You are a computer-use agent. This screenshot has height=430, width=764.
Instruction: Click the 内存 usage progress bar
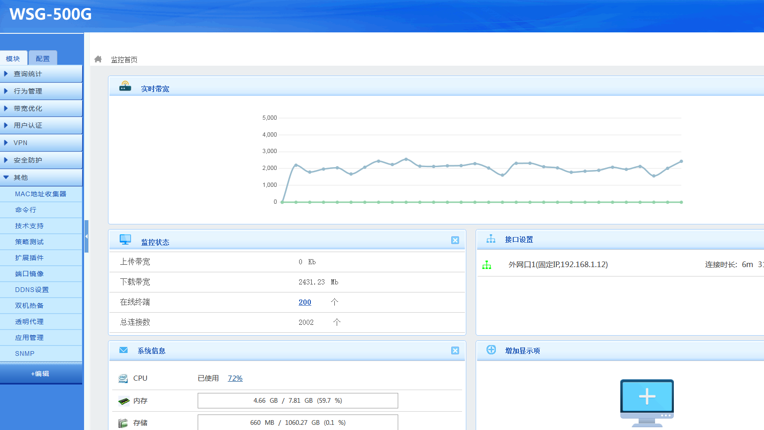click(298, 401)
